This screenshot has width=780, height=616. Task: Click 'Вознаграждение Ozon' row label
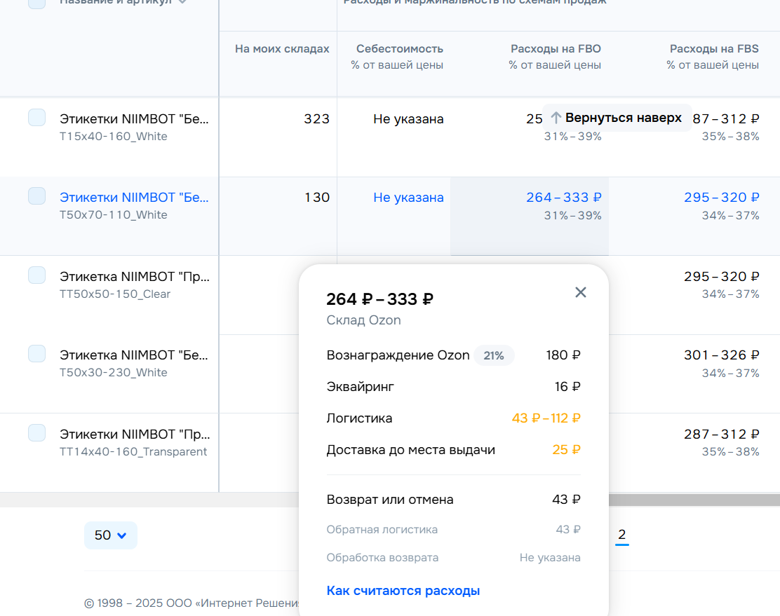[x=398, y=355]
